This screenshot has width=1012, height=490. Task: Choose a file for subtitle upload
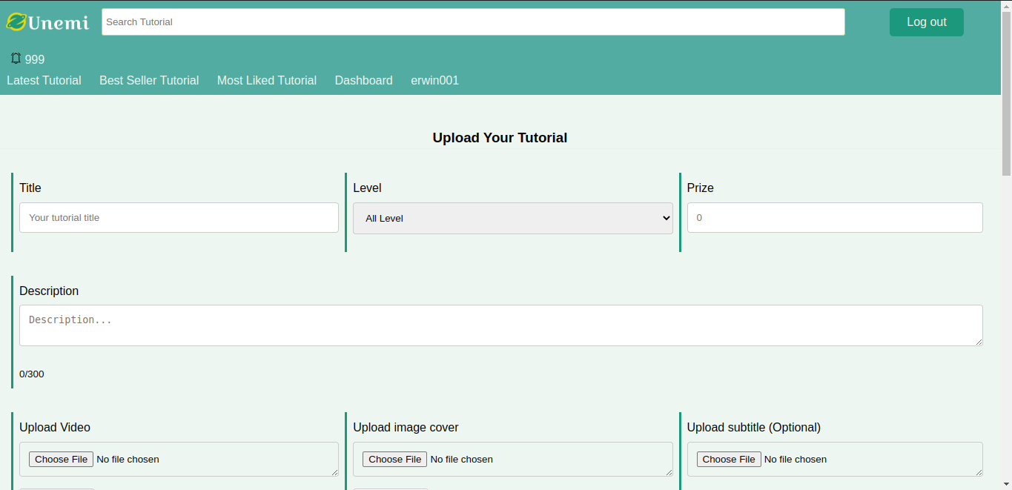[729, 460]
